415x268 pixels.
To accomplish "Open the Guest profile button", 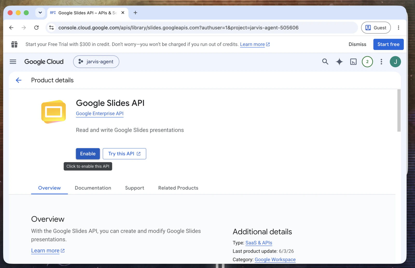I will point(376,28).
